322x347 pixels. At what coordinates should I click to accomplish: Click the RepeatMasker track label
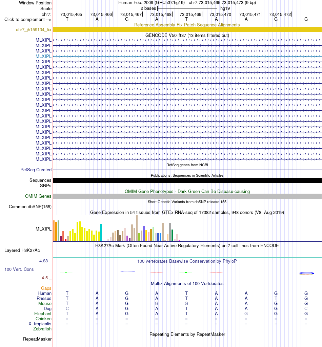(x=37, y=339)
